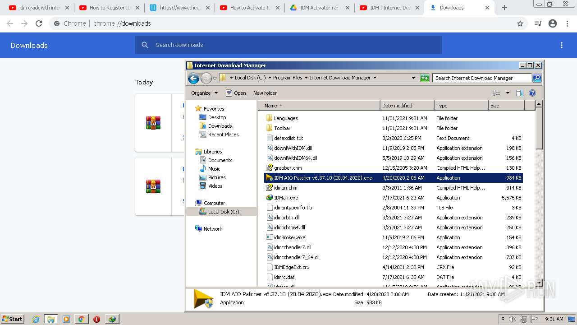Image resolution: width=577 pixels, height=325 pixels.
Task: Select the Toolbar folder icon
Action: (x=270, y=128)
